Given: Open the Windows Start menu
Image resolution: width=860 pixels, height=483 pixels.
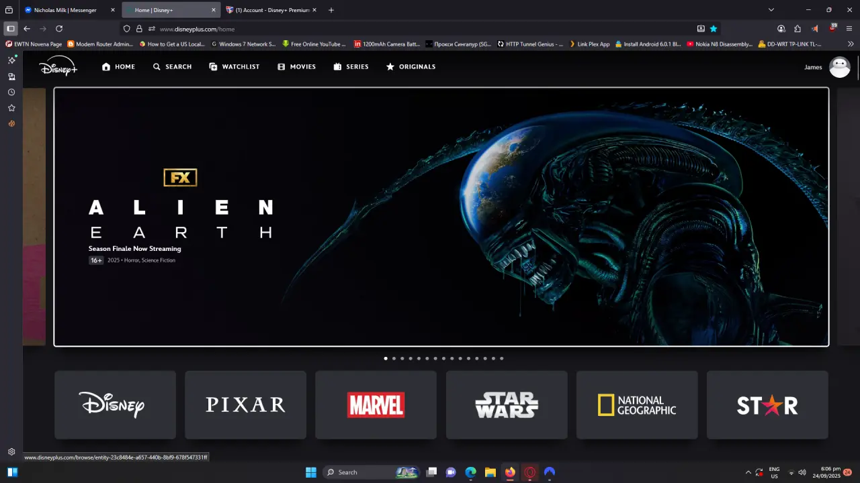Looking at the screenshot, I should [311, 472].
